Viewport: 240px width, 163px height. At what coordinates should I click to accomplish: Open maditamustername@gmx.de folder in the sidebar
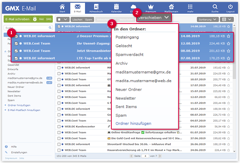25,78
